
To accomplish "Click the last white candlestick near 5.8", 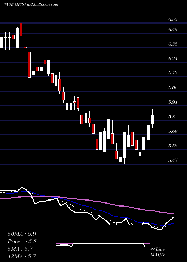I will (x=152, y=119).
